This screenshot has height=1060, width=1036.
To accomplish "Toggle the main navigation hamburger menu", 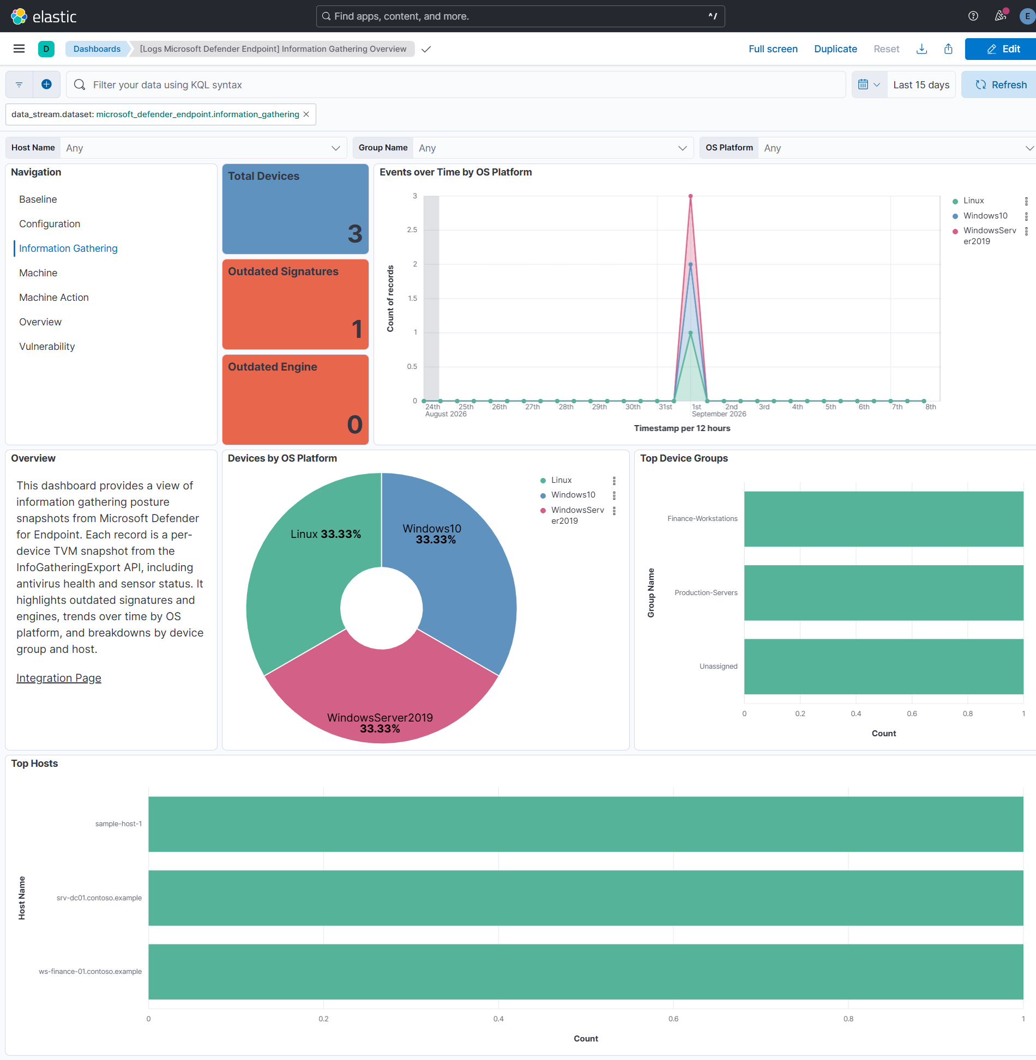I will click(x=19, y=49).
